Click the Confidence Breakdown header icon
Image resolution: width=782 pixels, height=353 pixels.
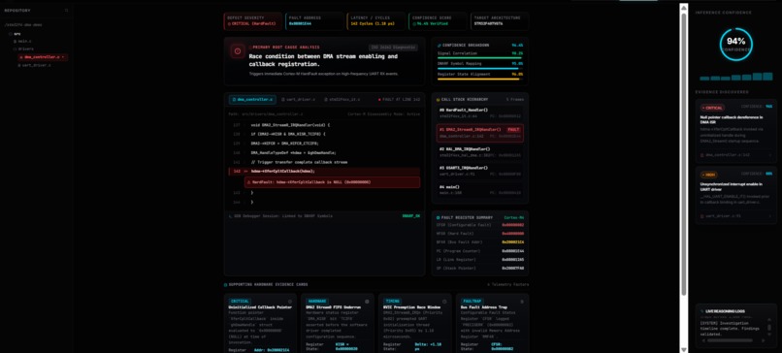(x=439, y=46)
